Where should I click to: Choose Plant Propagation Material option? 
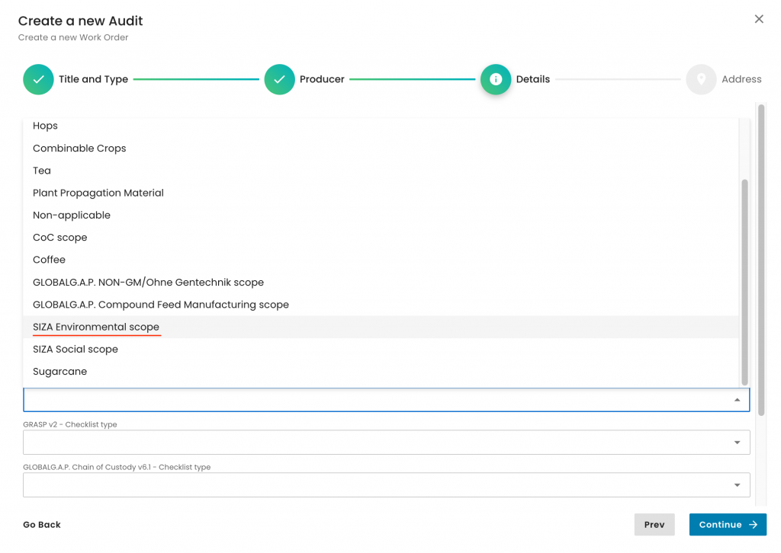(x=98, y=193)
